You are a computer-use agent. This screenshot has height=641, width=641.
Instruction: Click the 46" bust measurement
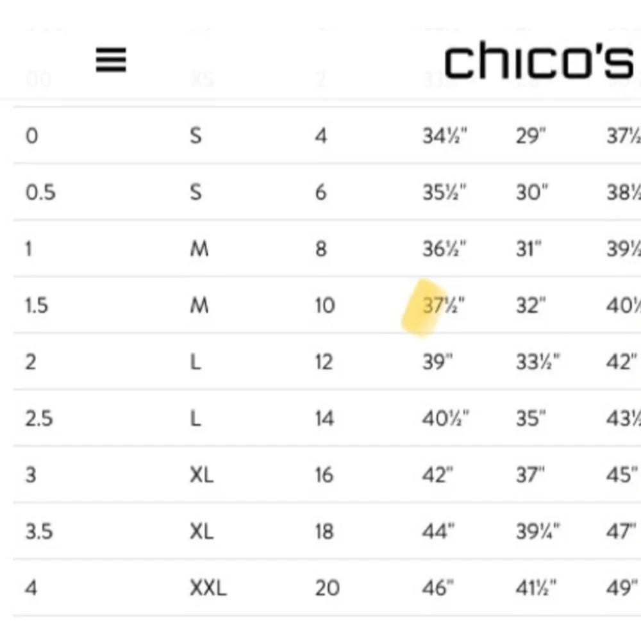pyautogui.click(x=438, y=588)
